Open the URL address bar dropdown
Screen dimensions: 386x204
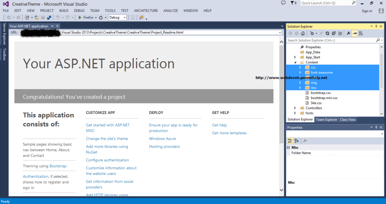(x=280, y=32)
